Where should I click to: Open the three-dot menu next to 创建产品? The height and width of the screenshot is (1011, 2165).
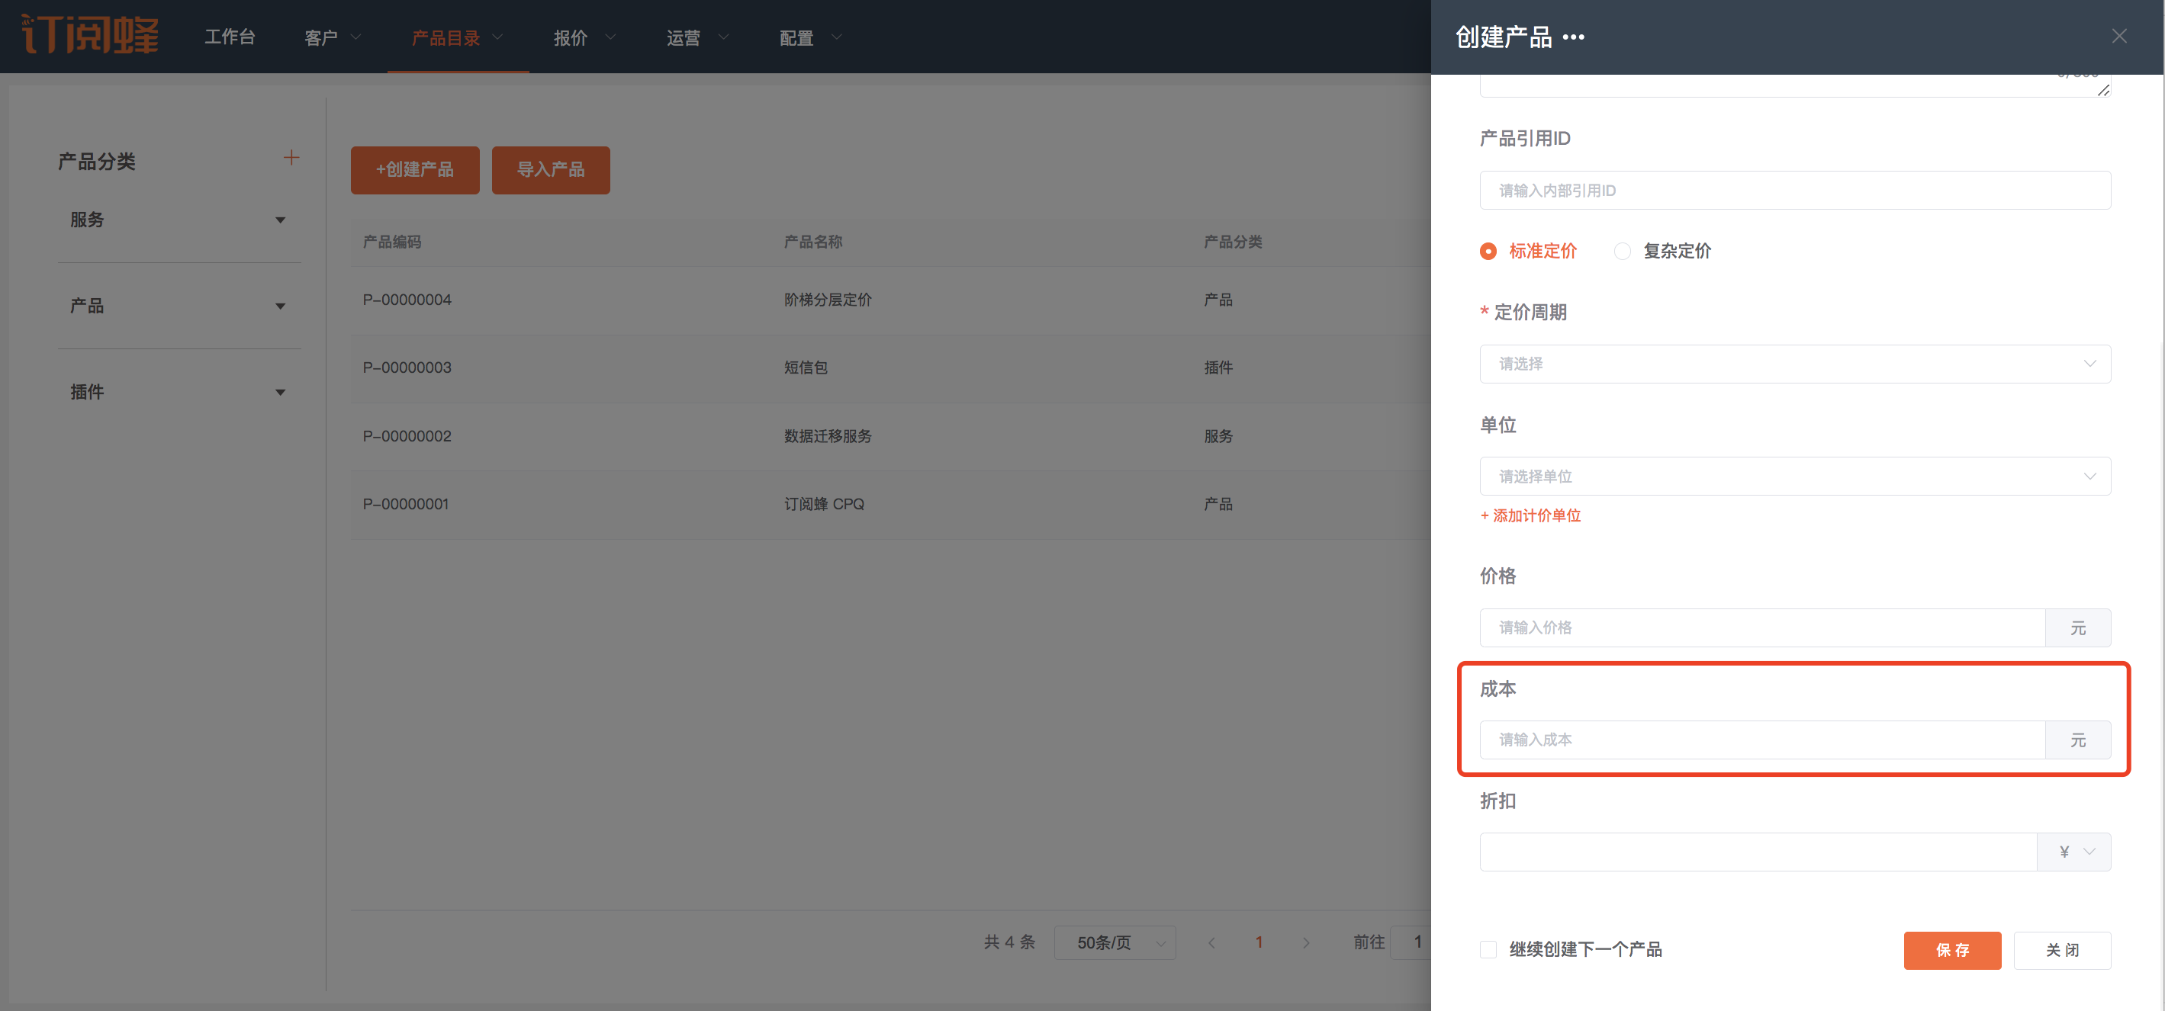click(x=1573, y=37)
